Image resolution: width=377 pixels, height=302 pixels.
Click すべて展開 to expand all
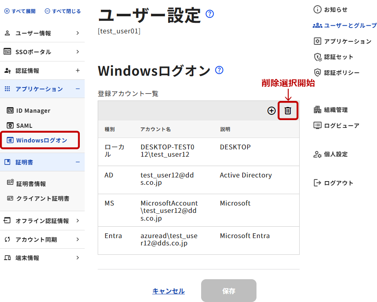[20, 11]
